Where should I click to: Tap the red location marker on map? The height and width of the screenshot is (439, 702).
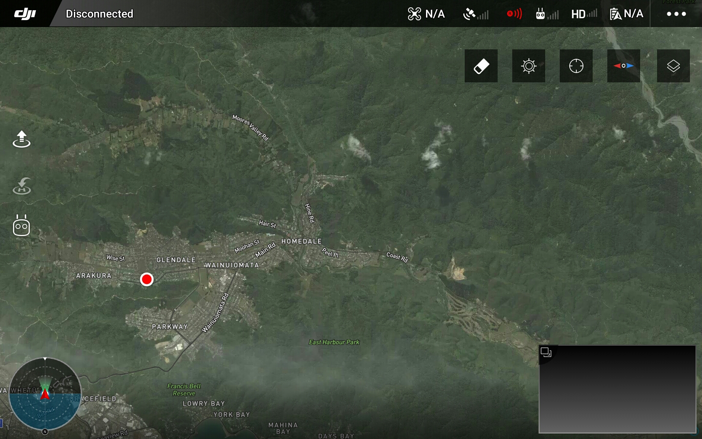click(x=147, y=279)
